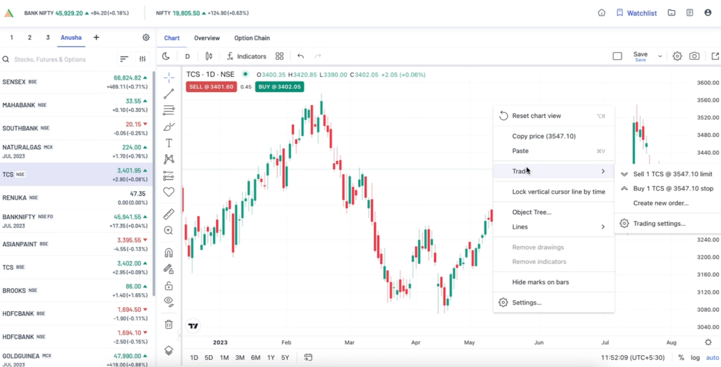This screenshot has height=367, width=721.
Task: Take chart snapshot with camera icon
Action: [694, 56]
